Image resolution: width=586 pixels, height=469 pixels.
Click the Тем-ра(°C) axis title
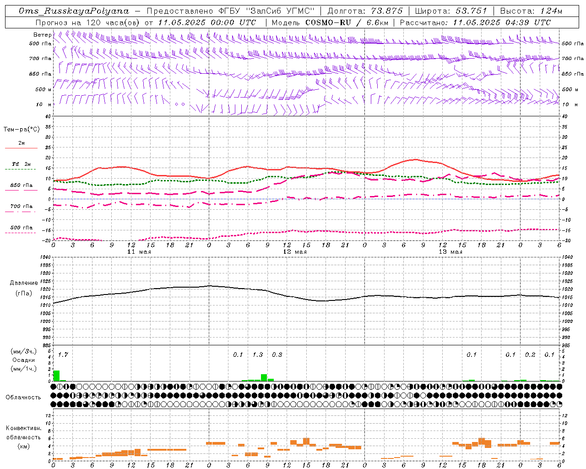22,130
